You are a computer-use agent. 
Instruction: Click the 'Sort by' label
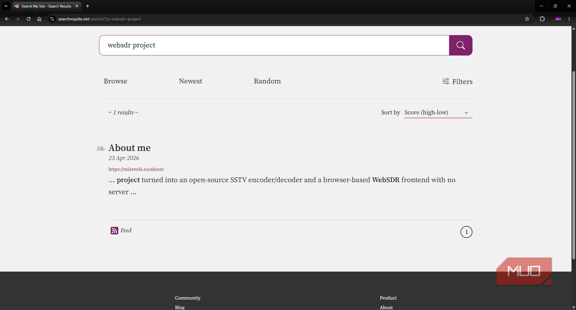[x=391, y=113]
